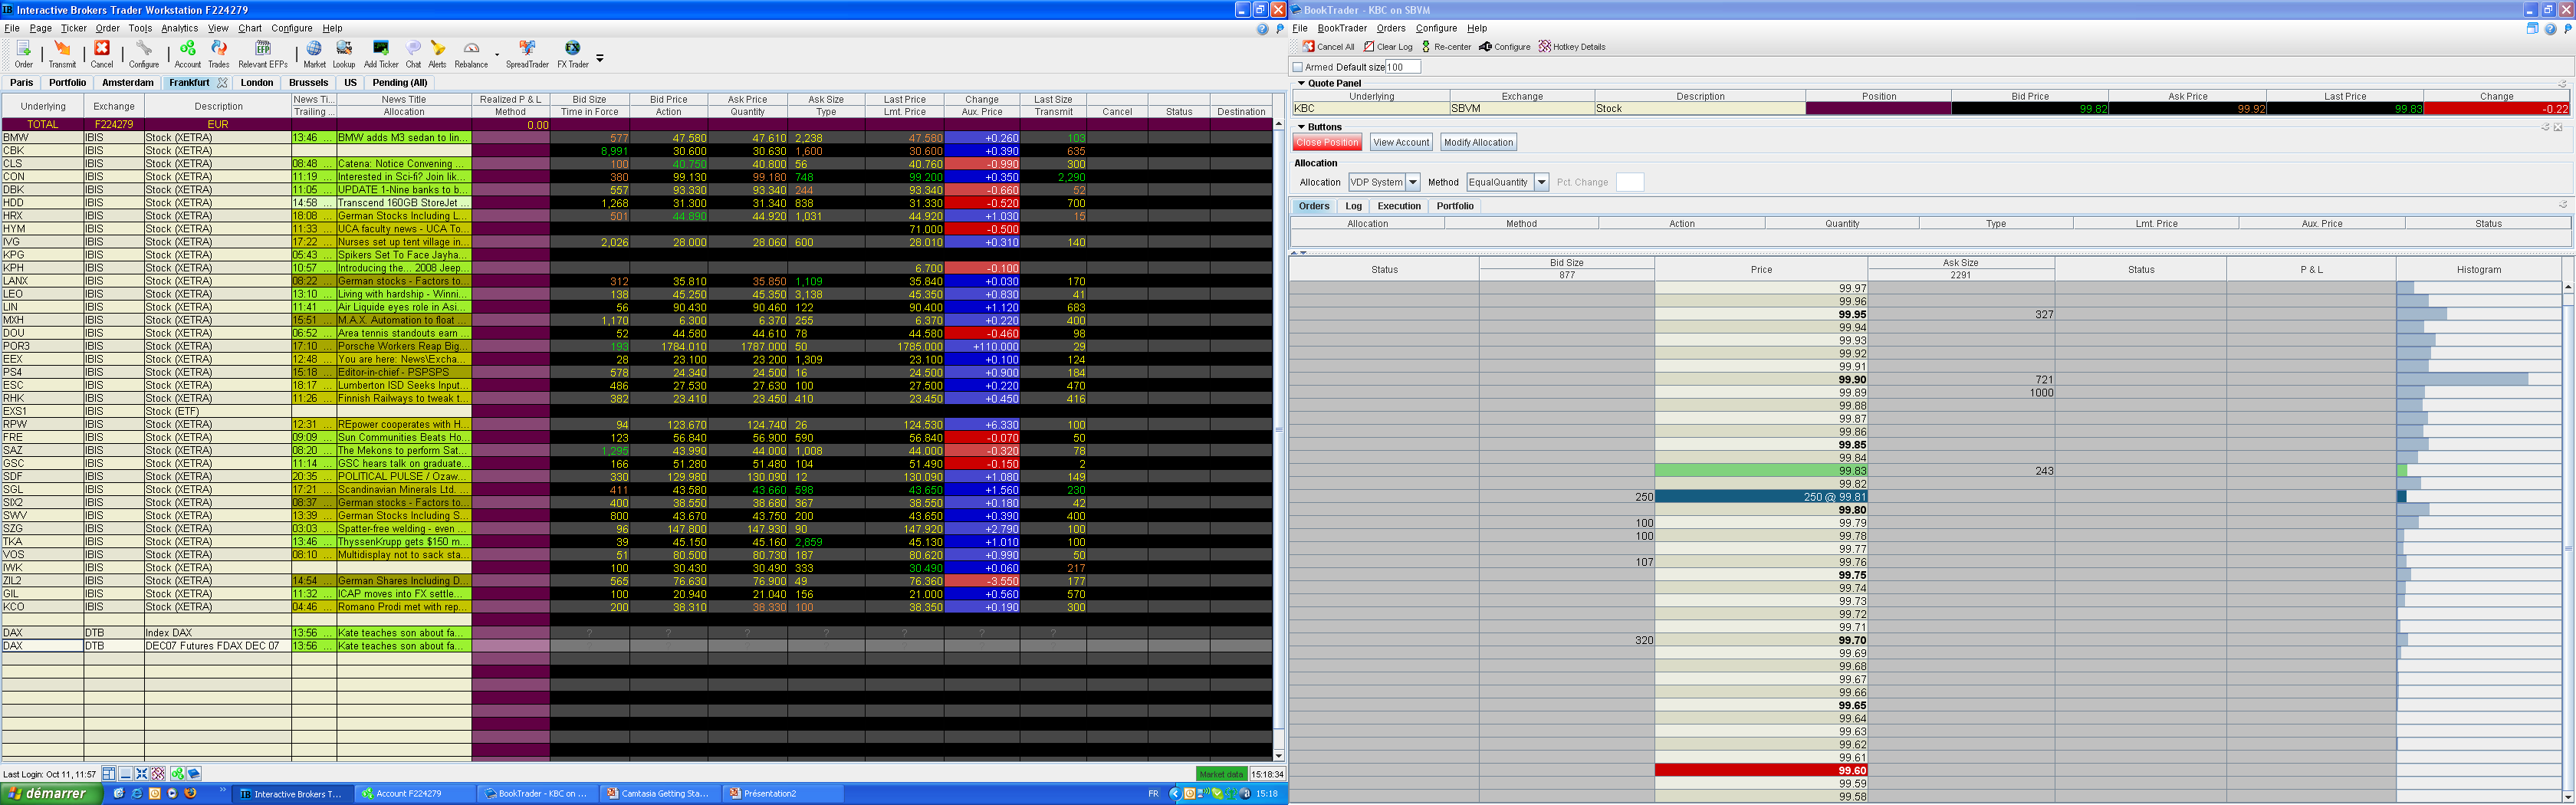Click the Histogram column header

pyautogui.click(x=2478, y=270)
